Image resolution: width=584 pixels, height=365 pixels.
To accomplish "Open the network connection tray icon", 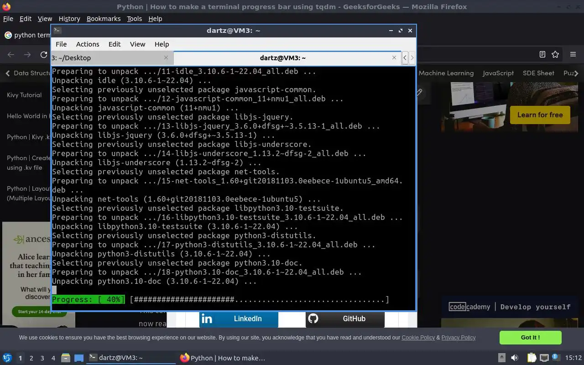I will [x=544, y=358].
